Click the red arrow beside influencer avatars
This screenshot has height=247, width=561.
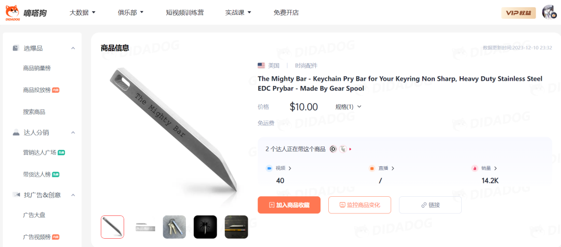(x=350, y=149)
